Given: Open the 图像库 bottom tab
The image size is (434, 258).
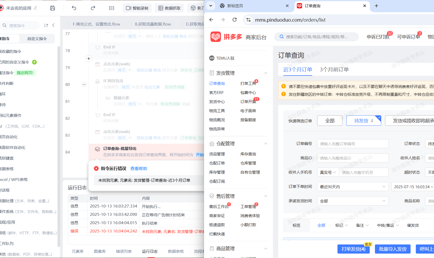Looking at the screenshot, I should point(100,251).
